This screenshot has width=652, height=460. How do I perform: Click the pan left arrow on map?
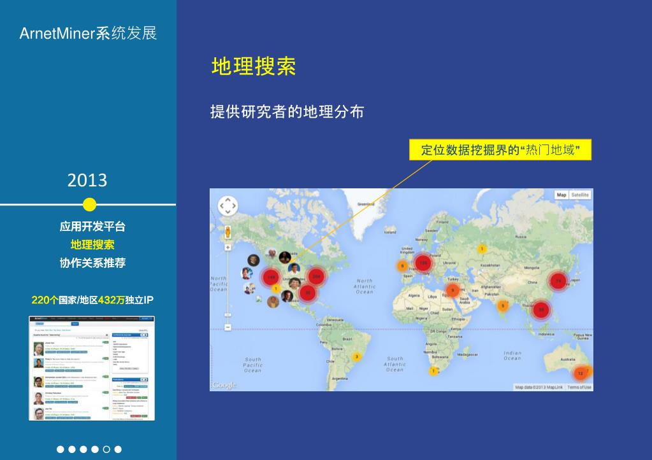click(222, 206)
